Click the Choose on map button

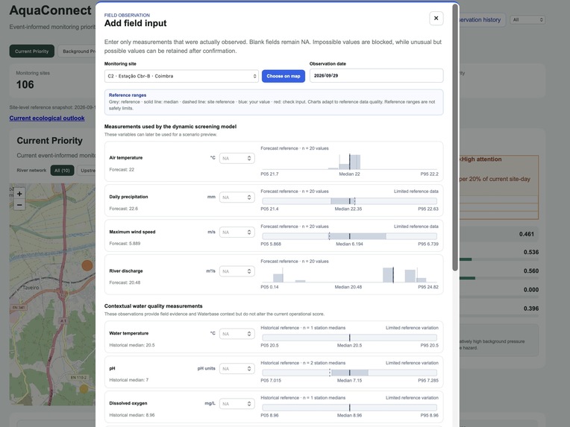[284, 76]
